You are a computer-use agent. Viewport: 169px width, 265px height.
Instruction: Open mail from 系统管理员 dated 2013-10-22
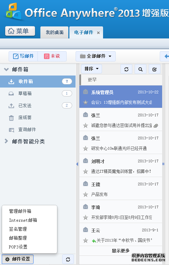click(121, 97)
